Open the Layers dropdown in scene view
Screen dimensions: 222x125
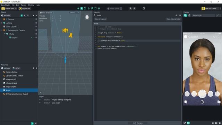pos(75,12)
